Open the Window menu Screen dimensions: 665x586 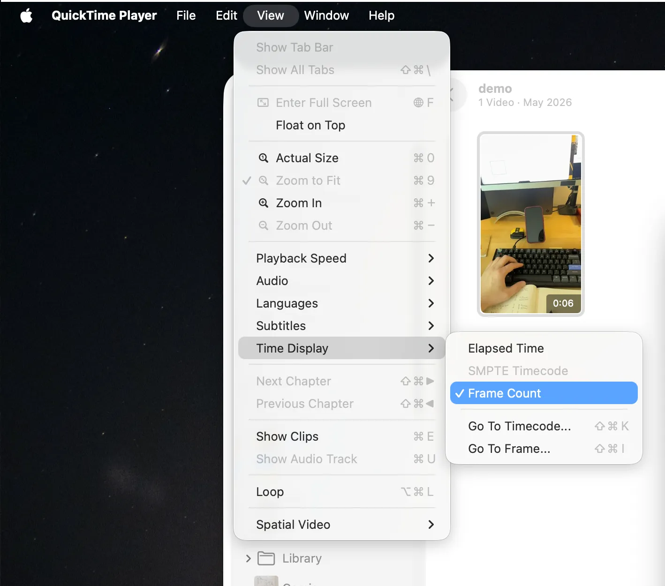pyautogui.click(x=326, y=15)
